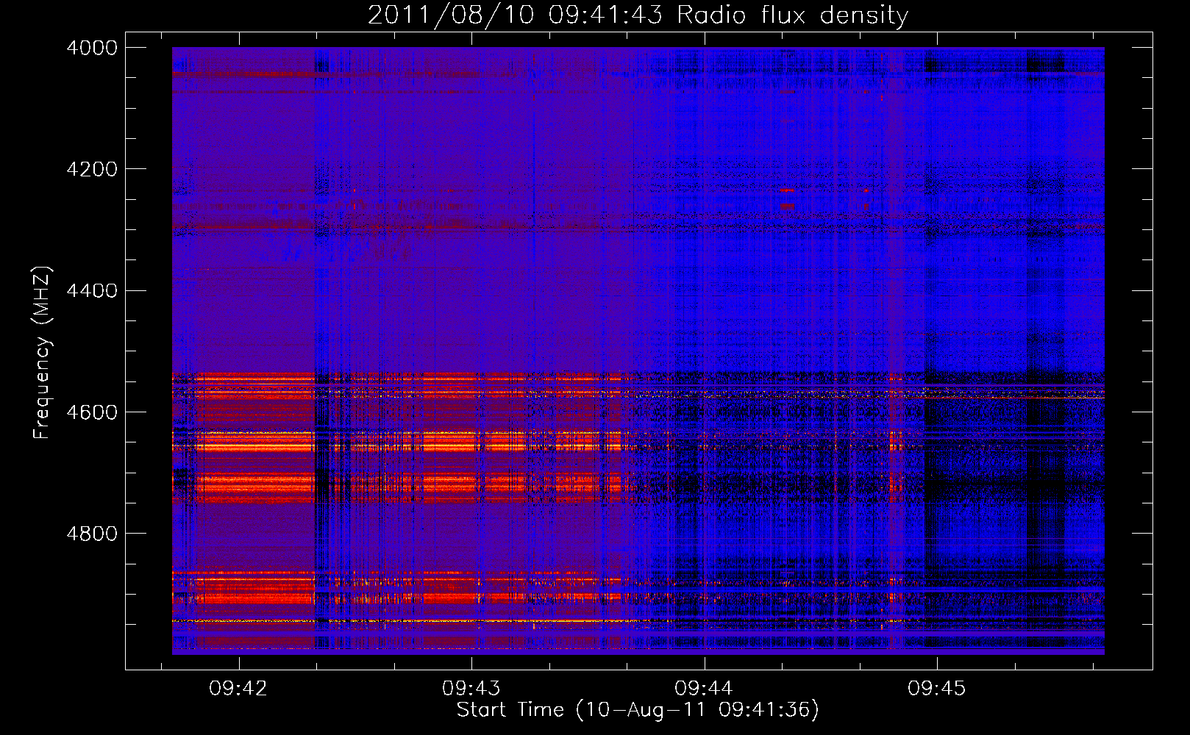Click the 4800 frequency tick label
Viewport: 1190px width, 735px height.
pos(92,533)
